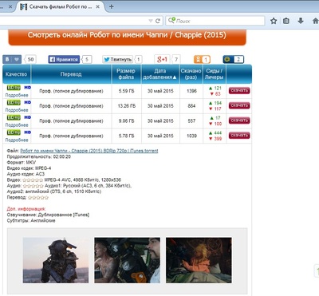319x296 pixels.
Task: Switch to the Скачать фильм Робот tab
Action: coord(60,6)
